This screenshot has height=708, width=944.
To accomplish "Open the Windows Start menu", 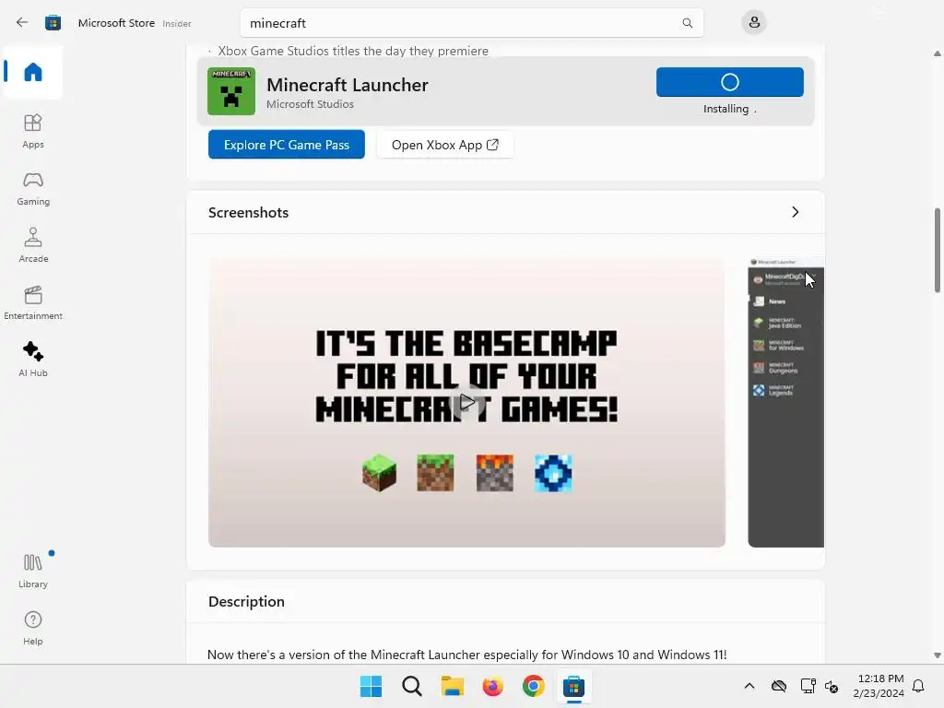I will [x=371, y=686].
